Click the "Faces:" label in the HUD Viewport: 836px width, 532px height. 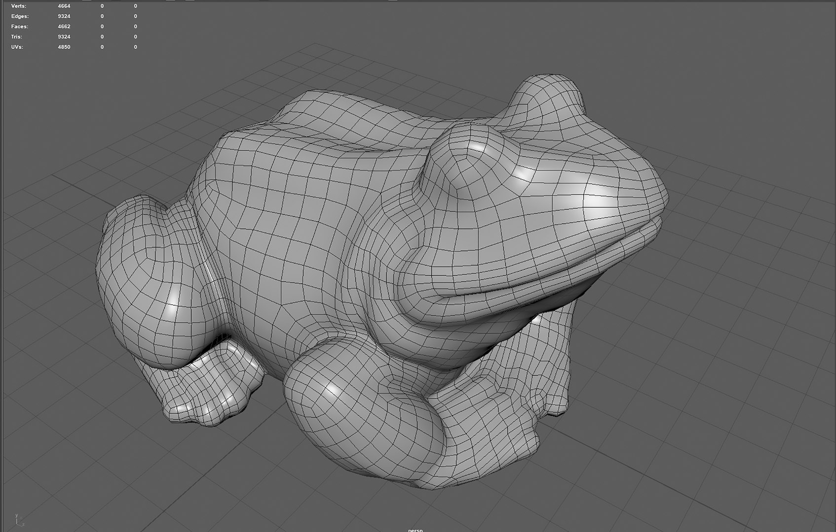point(20,27)
